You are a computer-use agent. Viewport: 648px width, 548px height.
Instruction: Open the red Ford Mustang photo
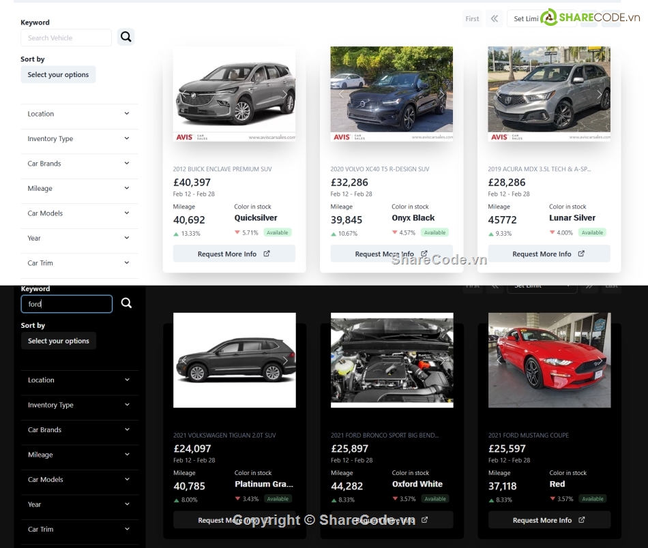click(549, 361)
